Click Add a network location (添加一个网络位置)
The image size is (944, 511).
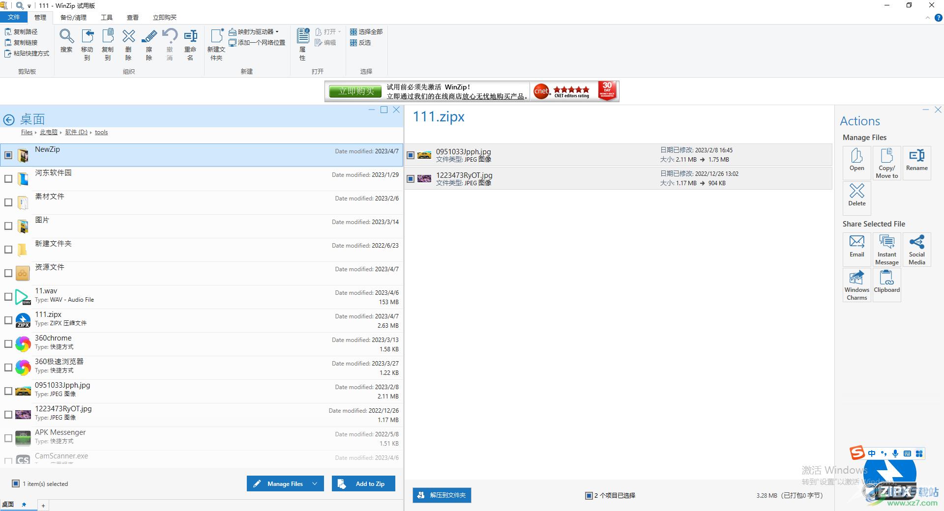[257, 42]
